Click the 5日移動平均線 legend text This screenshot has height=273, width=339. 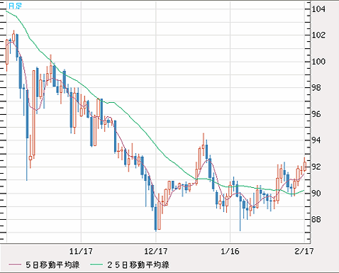[52, 264]
